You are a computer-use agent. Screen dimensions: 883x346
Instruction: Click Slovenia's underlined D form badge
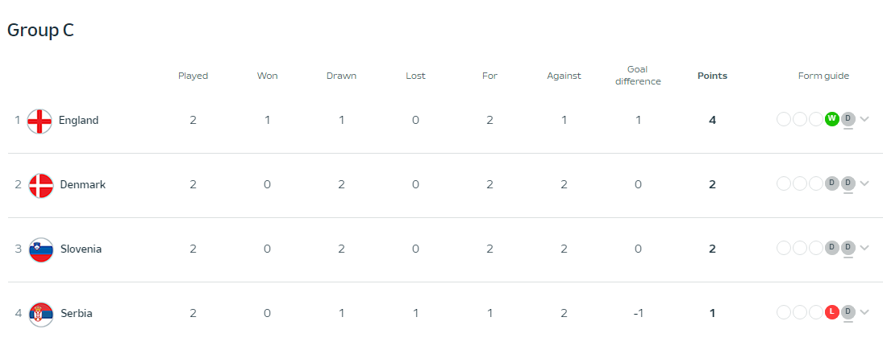pyautogui.click(x=848, y=248)
